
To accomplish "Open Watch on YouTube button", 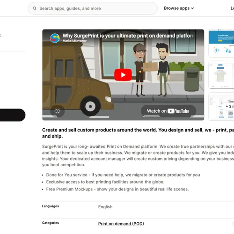I will (x=168, y=111).
